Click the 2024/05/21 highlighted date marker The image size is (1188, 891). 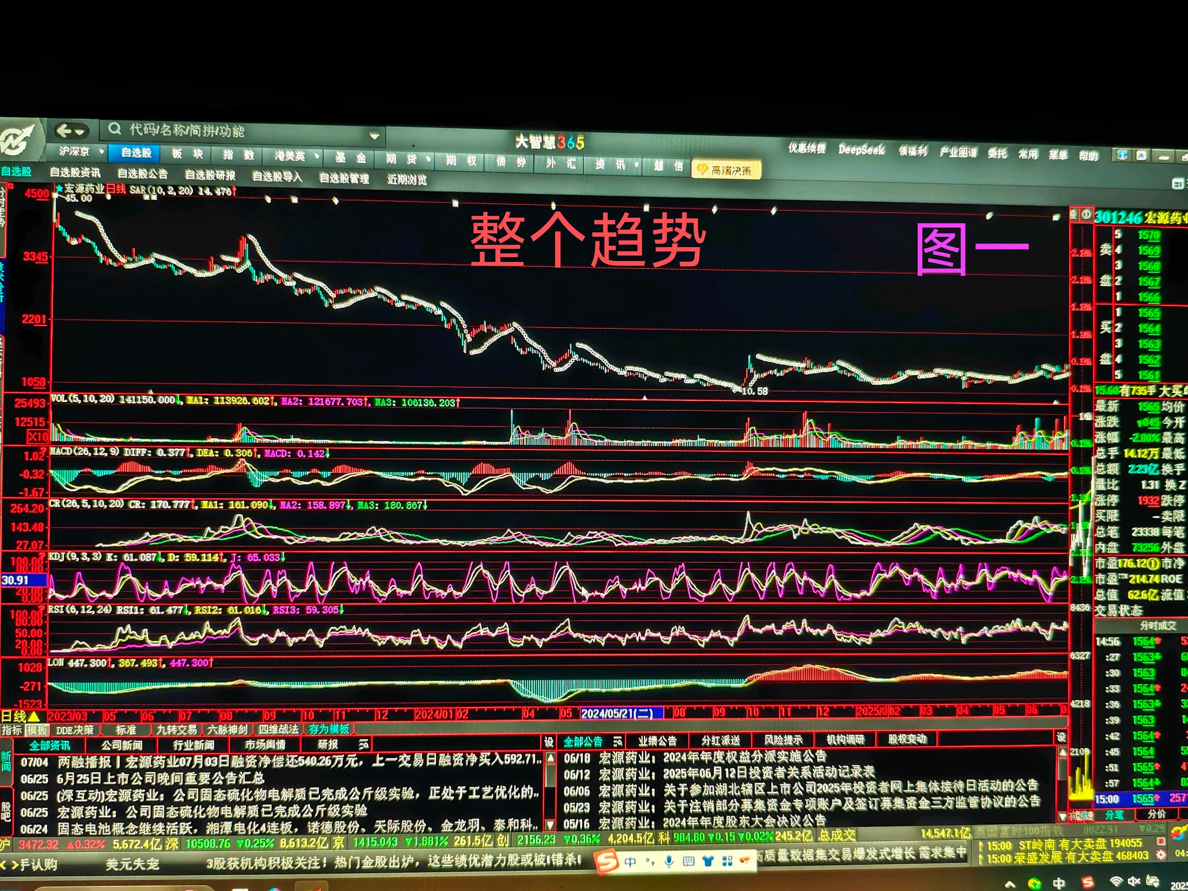[621, 713]
